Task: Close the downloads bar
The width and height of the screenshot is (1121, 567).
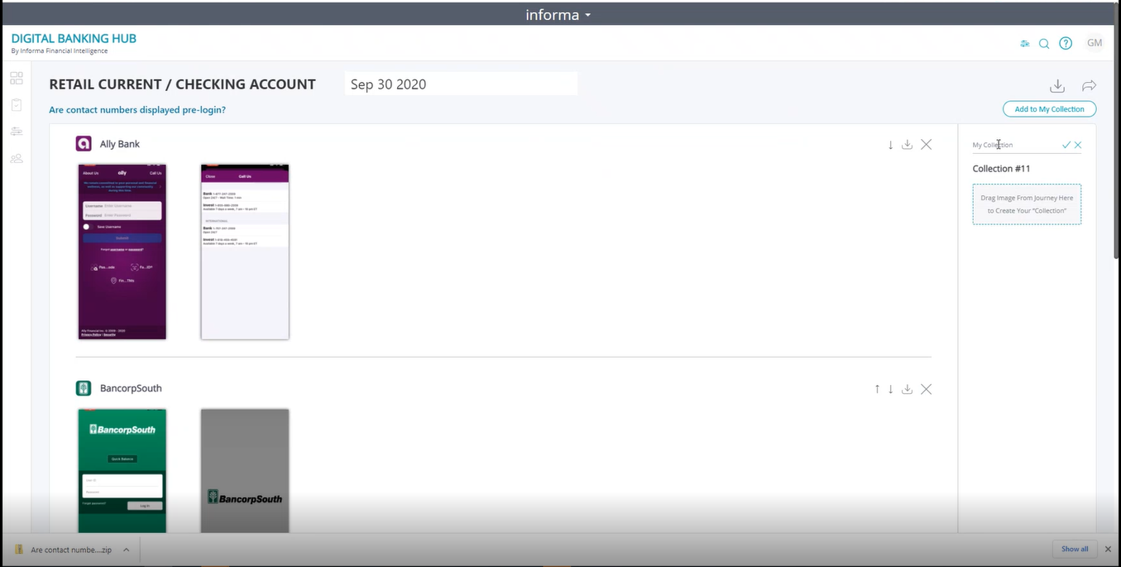Action: (x=1108, y=549)
